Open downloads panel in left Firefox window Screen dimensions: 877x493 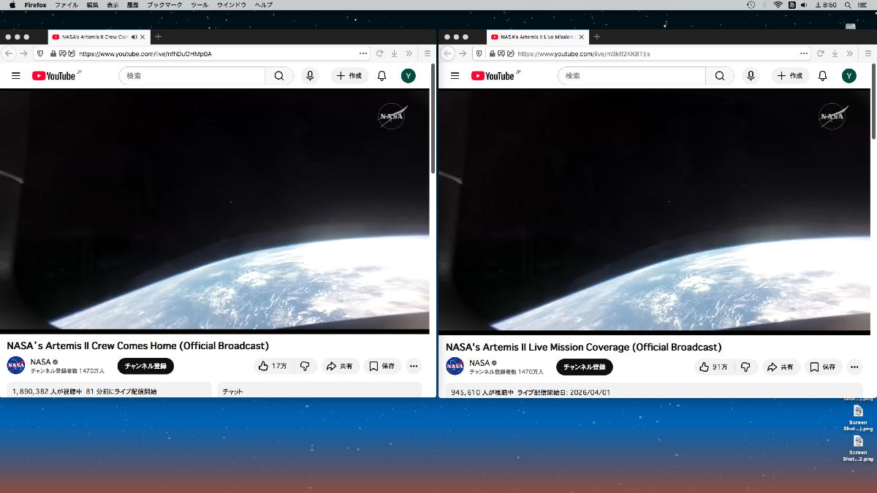pos(394,53)
